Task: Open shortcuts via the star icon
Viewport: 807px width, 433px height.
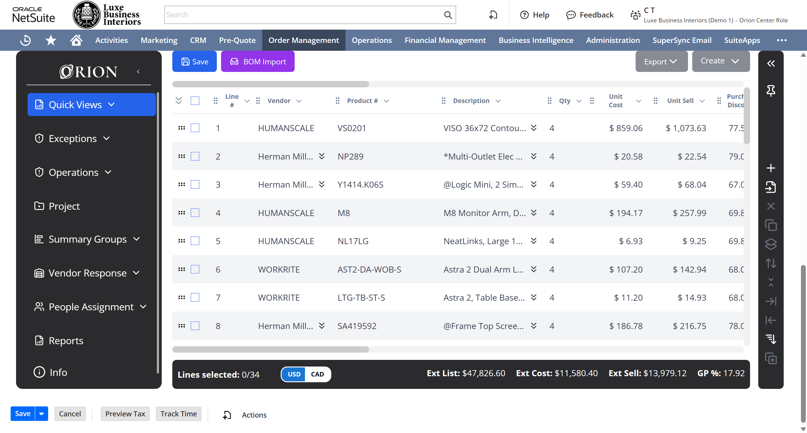Action: click(x=51, y=40)
